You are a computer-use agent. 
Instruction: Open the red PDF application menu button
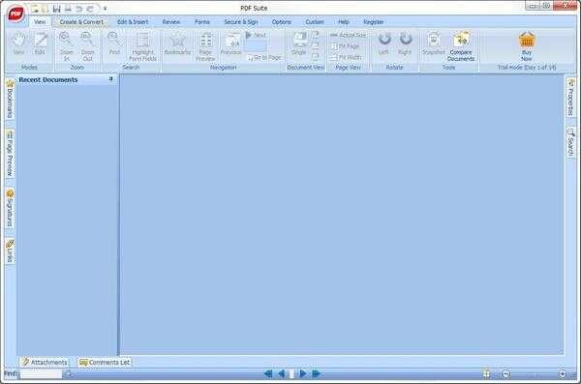click(x=15, y=14)
